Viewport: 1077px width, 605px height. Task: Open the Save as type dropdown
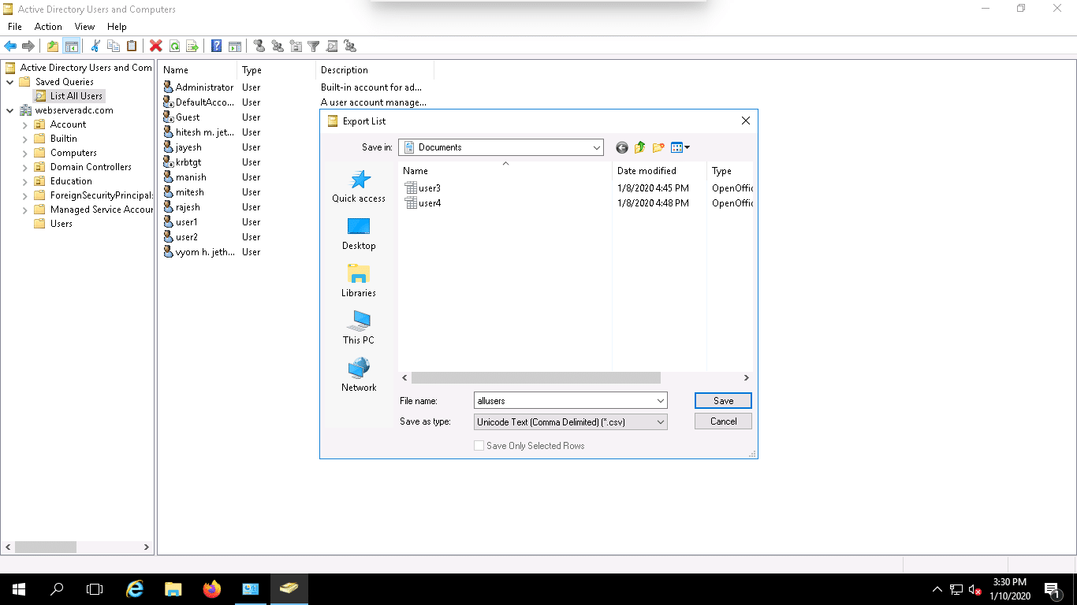pos(659,421)
